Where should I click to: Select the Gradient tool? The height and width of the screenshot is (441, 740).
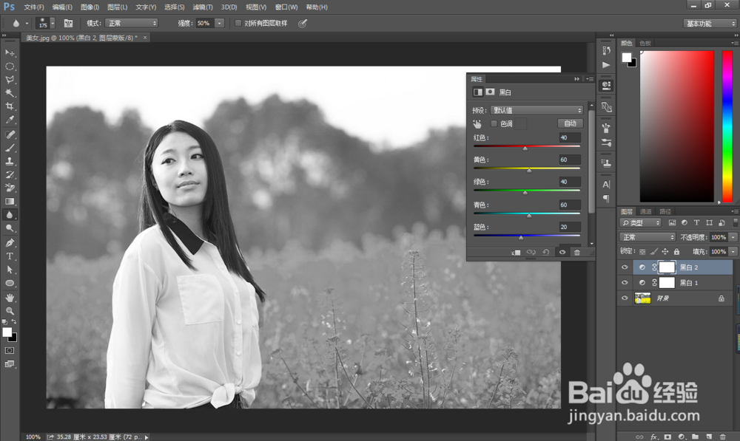pyautogui.click(x=10, y=201)
